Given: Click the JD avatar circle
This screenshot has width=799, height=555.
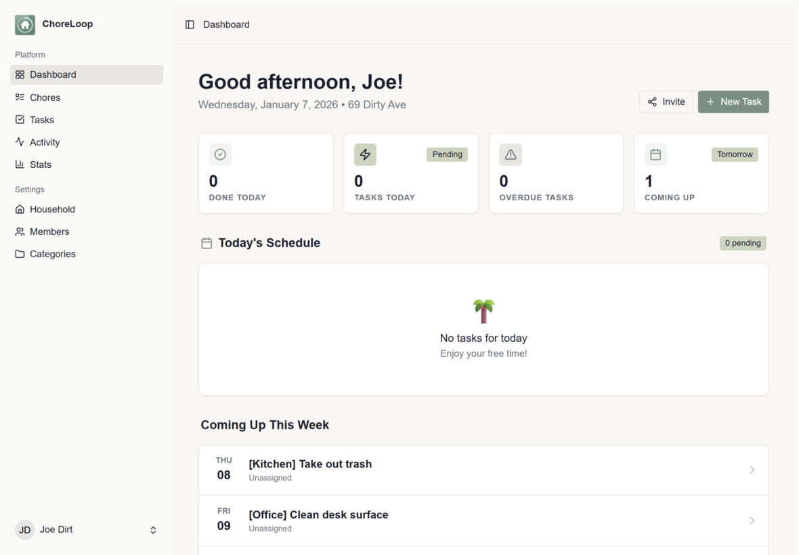Looking at the screenshot, I should (x=25, y=530).
